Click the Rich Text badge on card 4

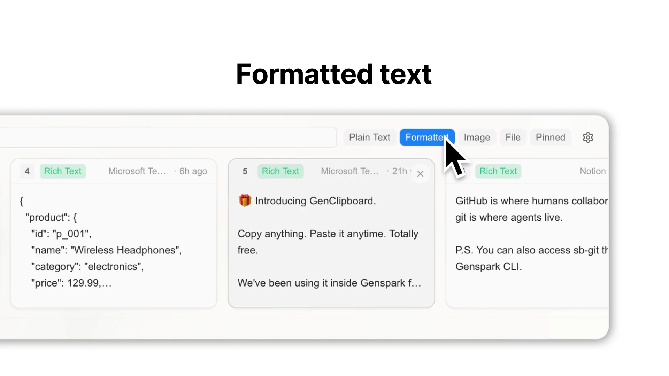[x=63, y=171]
